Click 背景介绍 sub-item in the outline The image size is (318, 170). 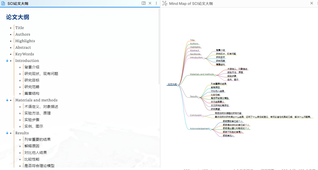coord(32,67)
